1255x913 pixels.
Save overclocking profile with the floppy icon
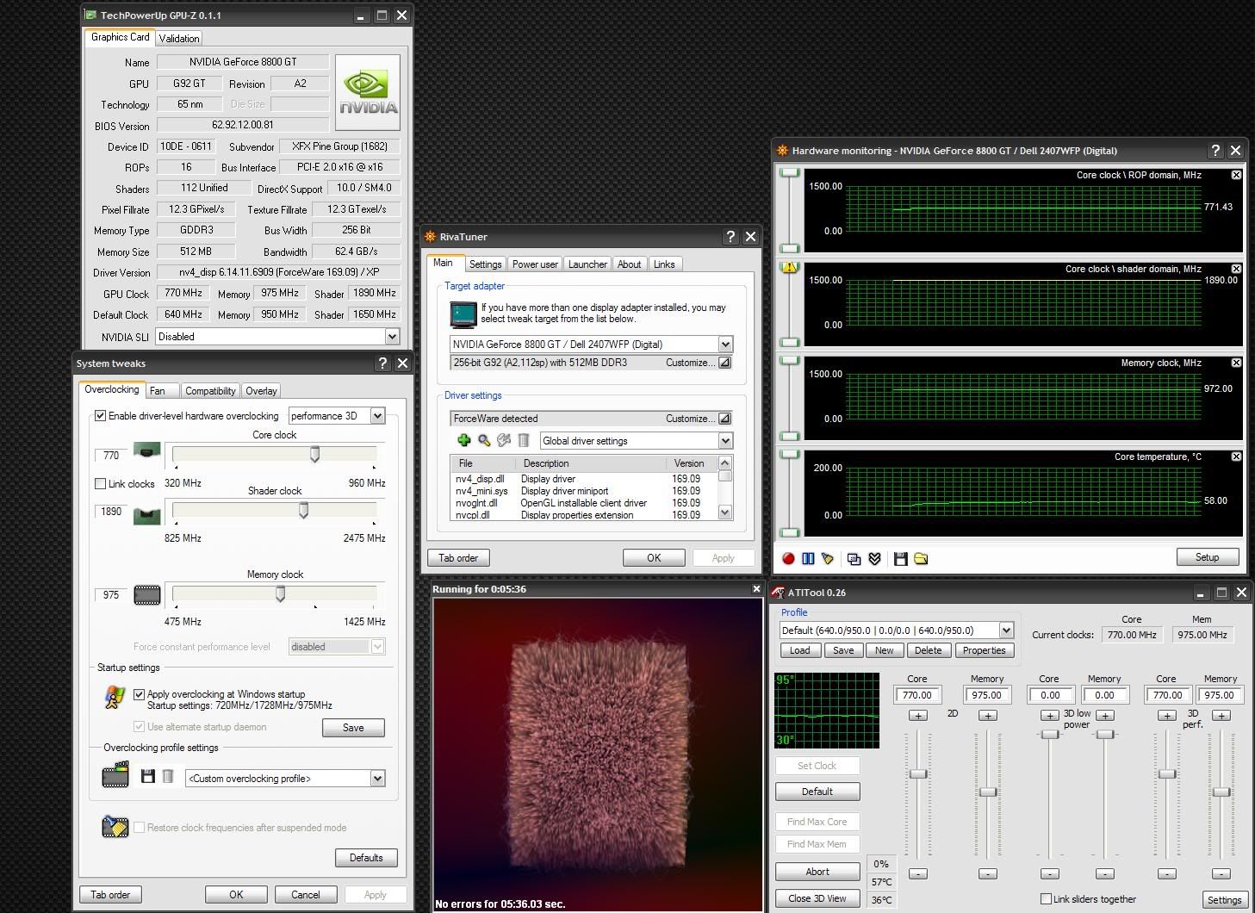(x=148, y=777)
